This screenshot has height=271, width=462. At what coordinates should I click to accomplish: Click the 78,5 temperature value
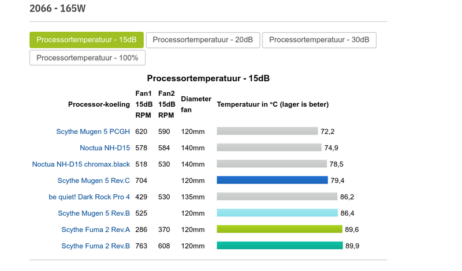coord(337,164)
